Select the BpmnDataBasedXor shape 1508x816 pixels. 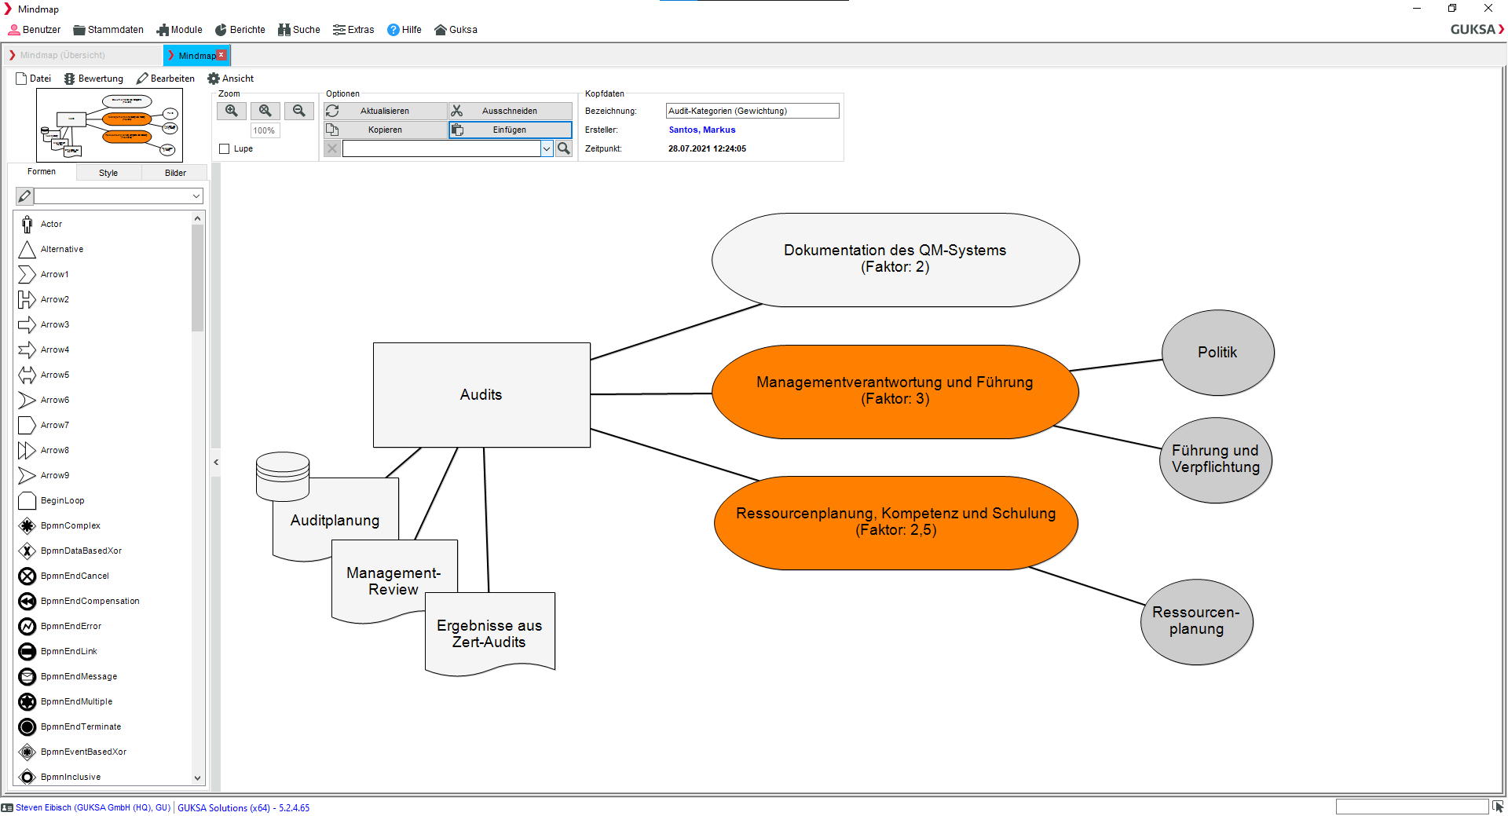pyautogui.click(x=27, y=551)
